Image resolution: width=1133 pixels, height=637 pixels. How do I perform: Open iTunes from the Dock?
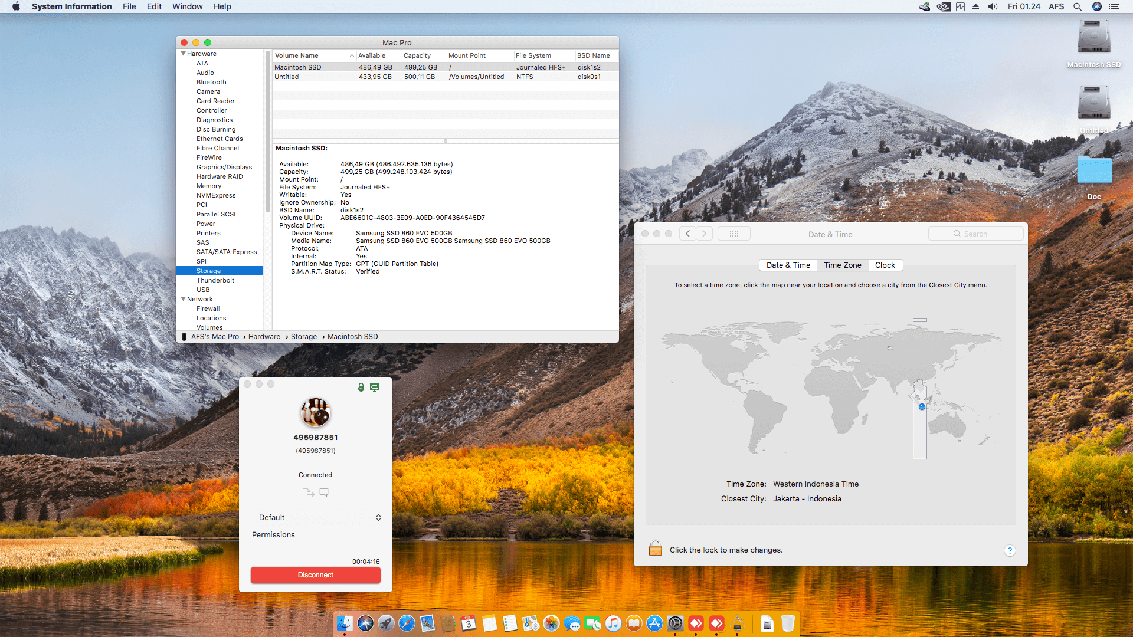tap(614, 623)
